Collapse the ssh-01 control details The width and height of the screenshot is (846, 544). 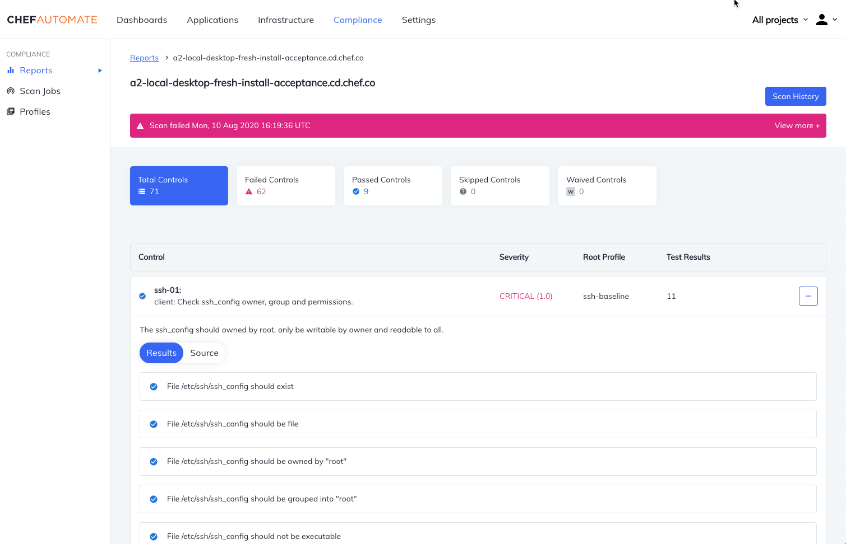[x=808, y=296]
